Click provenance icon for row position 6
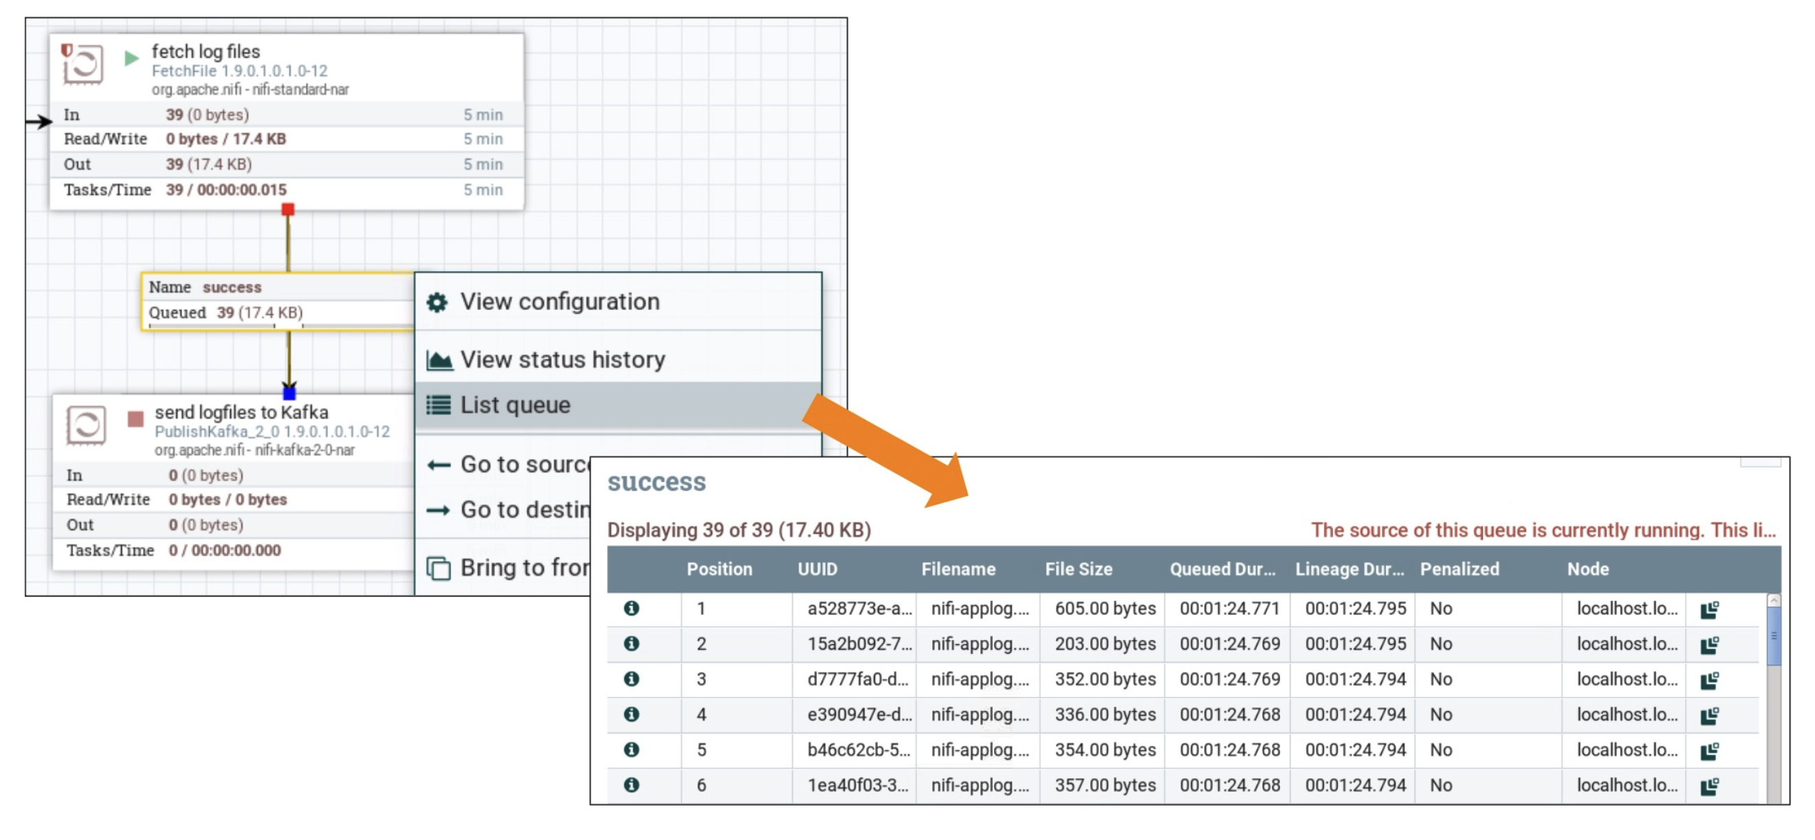1815x840 pixels. (x=1709, y=786)
